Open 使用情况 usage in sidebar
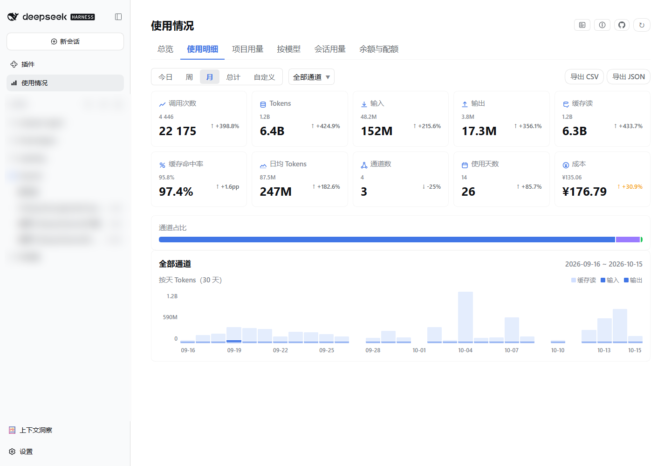The height and width of the screenshot is (466, 671). (x=65, y=83)
